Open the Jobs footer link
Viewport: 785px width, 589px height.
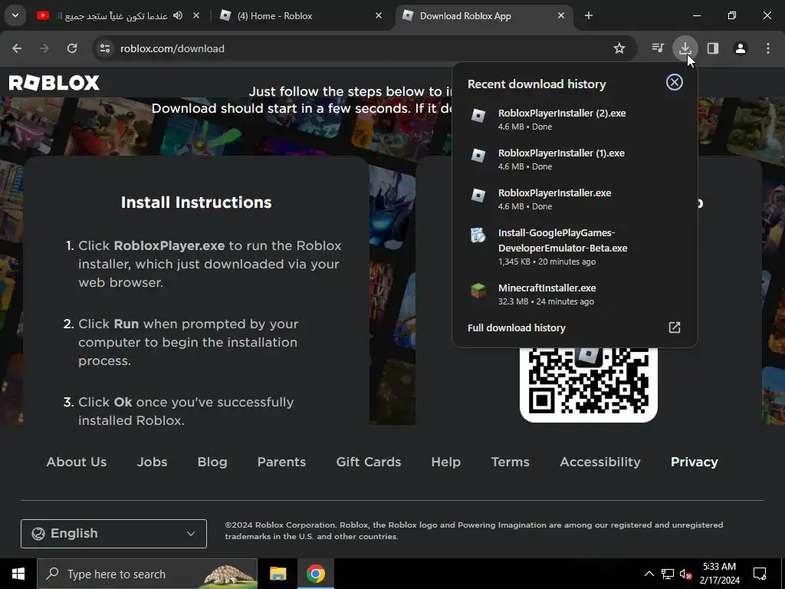153,462
